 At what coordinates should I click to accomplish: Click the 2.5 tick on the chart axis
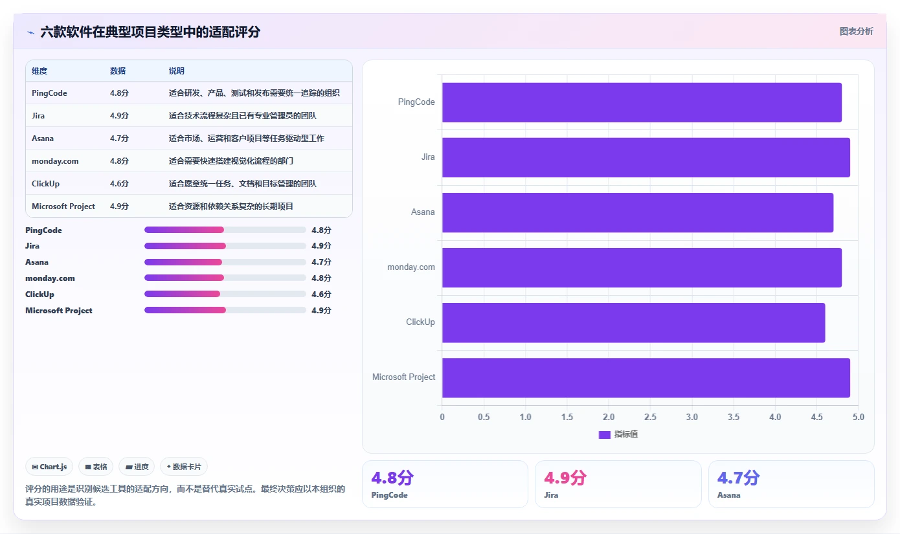650,417
